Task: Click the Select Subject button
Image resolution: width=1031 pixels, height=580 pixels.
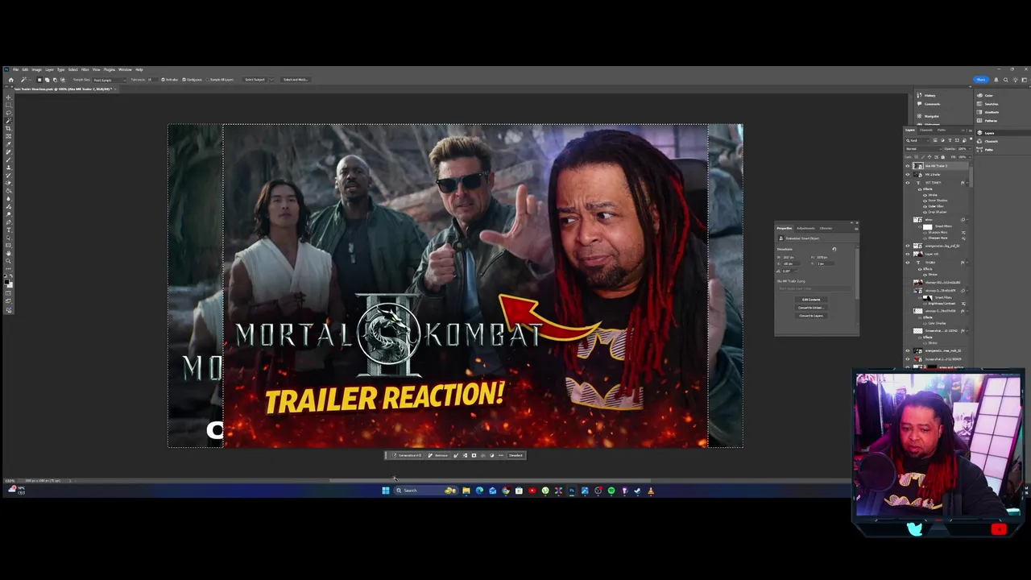Action: [255, 80]
